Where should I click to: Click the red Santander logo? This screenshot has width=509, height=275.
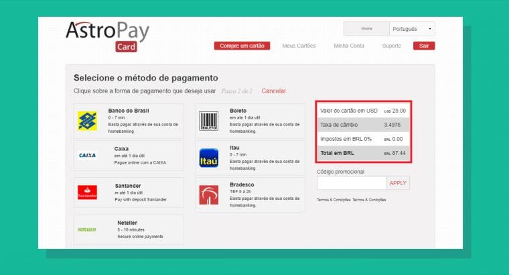tap(87, 192)
